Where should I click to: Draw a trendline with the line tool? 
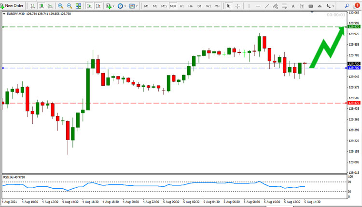[266, 6]
